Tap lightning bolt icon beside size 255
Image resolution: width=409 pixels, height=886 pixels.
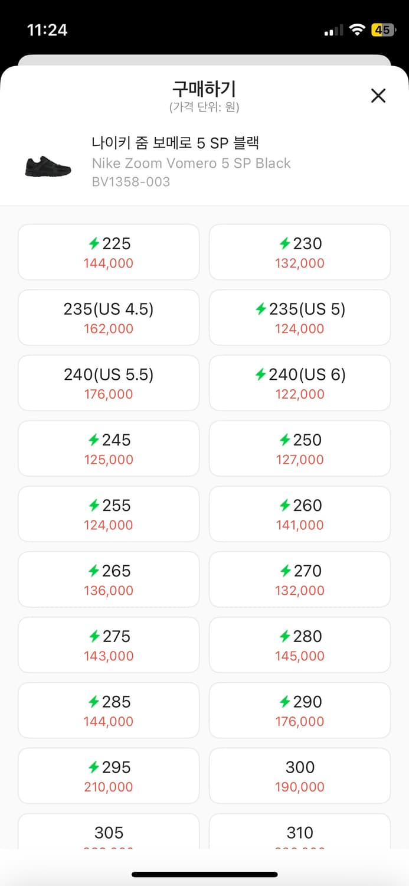(93, 506)
